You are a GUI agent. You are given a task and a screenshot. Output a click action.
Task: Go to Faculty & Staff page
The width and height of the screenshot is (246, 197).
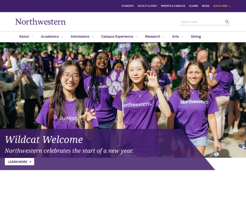(x=147, y=6)
